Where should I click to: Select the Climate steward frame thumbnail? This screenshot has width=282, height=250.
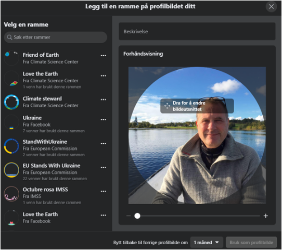(x=11, y=102)
